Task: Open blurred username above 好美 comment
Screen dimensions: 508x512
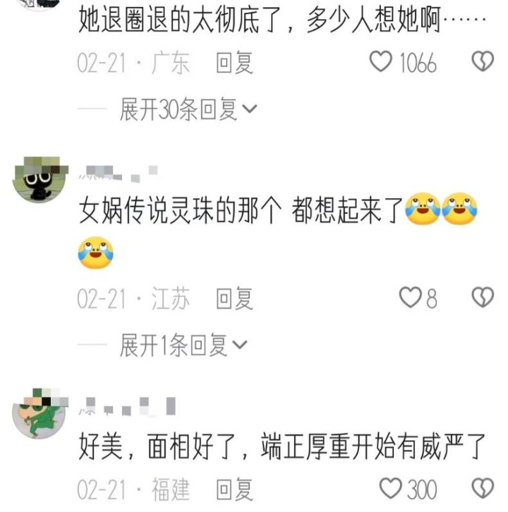Action: 128,406
